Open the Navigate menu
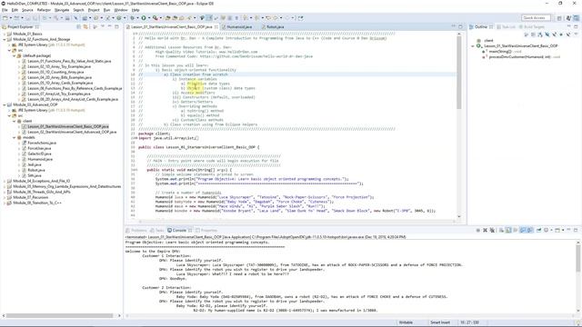This screenshot has width=582, height=327. [62, 10]
